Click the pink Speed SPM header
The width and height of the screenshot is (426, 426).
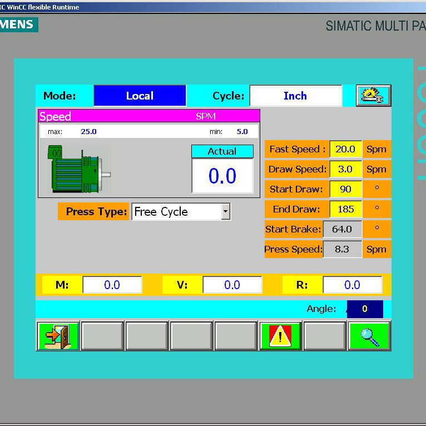pyautogui.click(x=149, y=116)
